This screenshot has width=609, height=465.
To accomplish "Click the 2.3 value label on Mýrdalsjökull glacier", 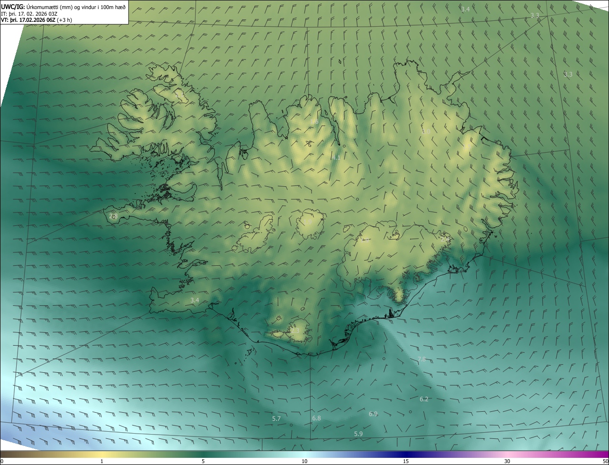I will coord(295,330).
